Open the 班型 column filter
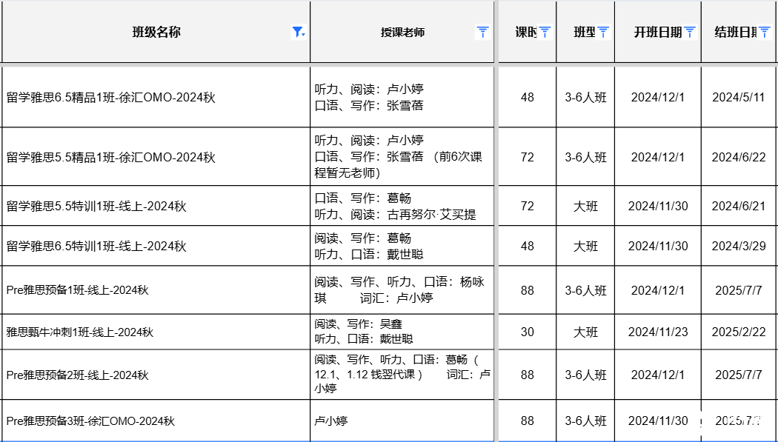 click(603, 33)
